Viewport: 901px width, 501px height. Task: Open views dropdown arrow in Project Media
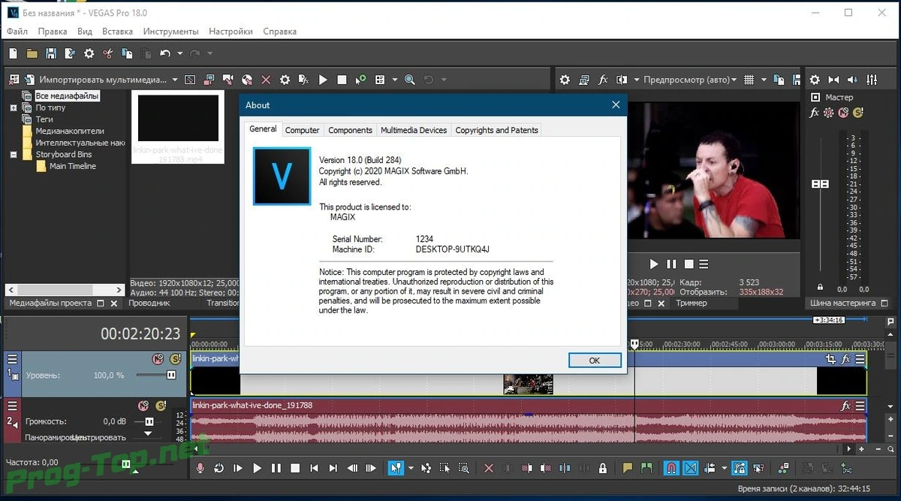click(x=393, y=79)
